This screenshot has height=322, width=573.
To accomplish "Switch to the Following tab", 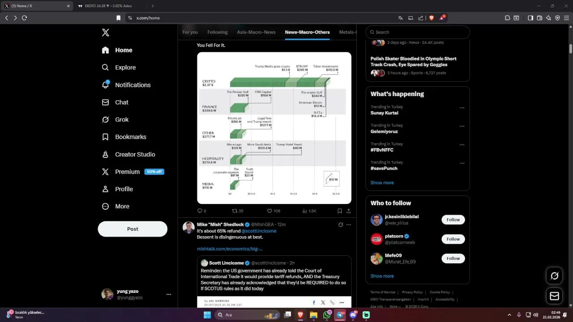I will [218, 32].
